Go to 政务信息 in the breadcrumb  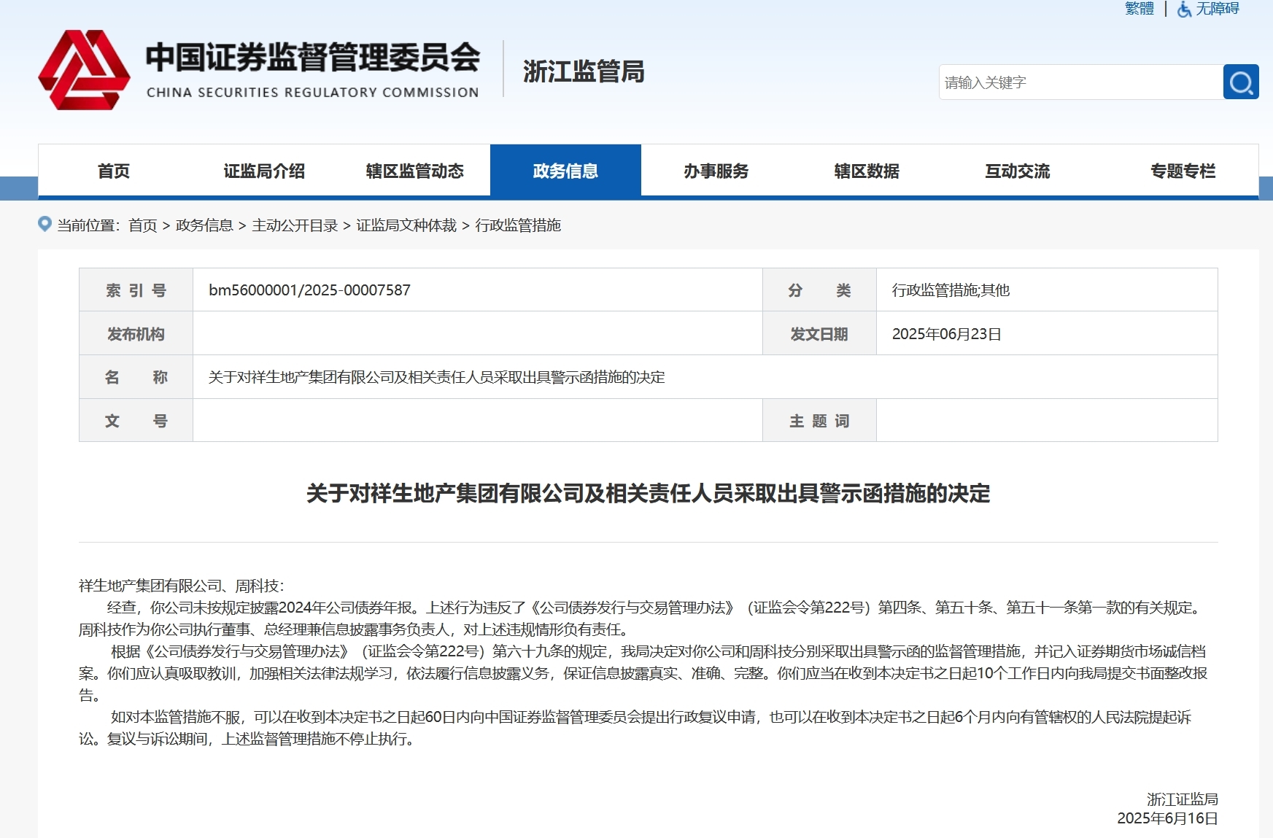[x=204, y=225]
